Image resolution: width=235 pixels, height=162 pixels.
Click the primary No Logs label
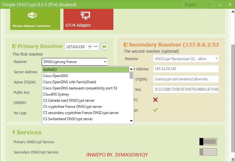click(20, 113)
